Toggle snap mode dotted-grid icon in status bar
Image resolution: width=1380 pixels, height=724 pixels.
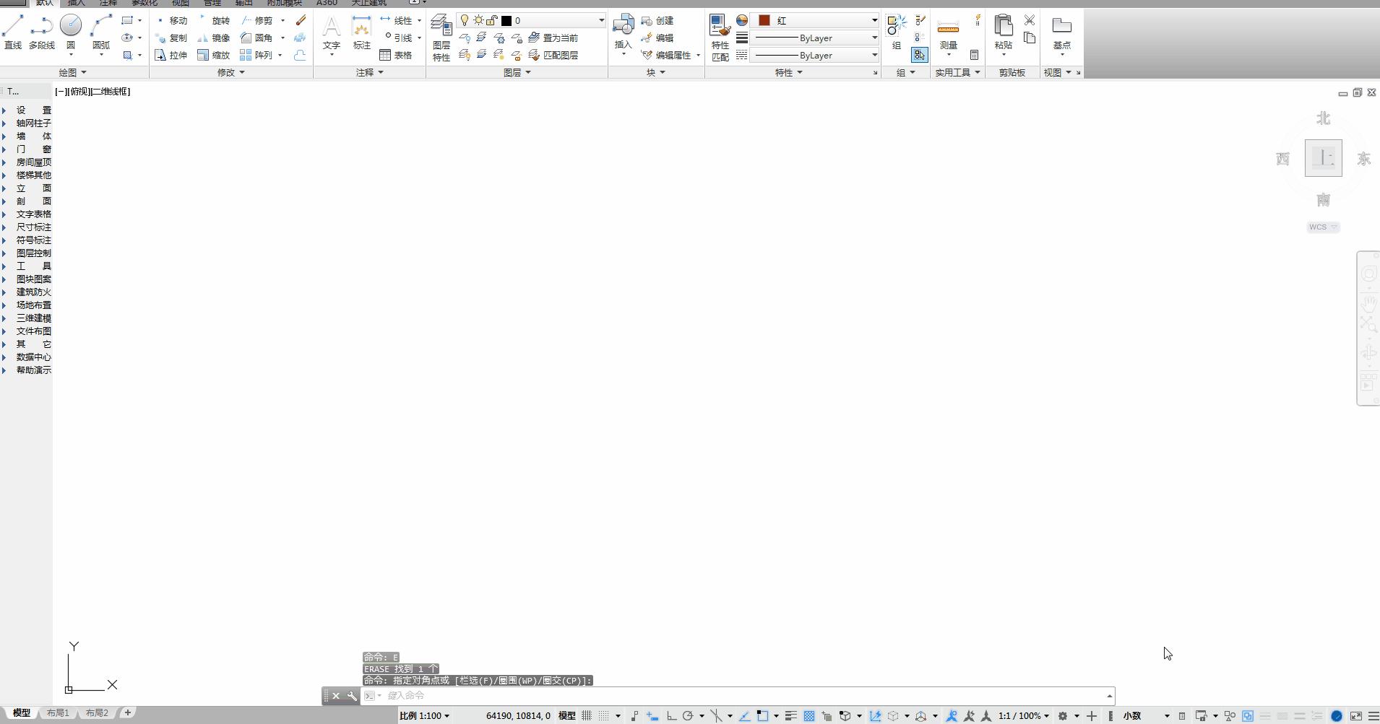click(x=604, y=716)
